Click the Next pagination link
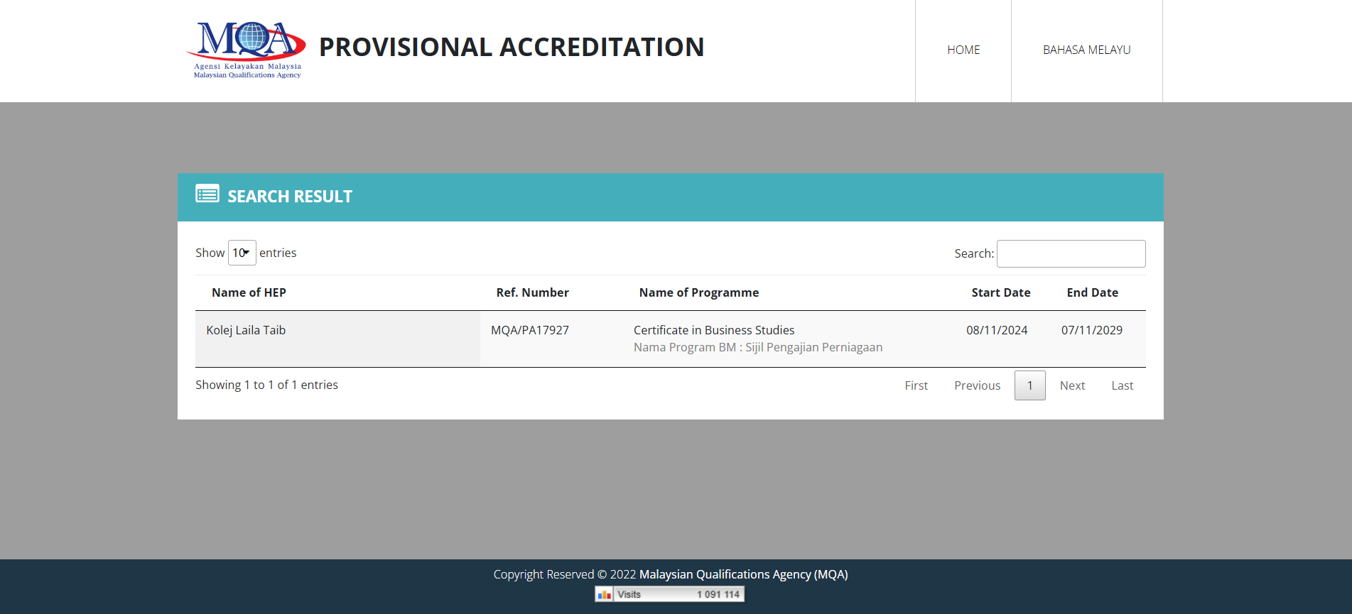The width and height of the screenshot is (1352, 614). click(x=1072, y=385)
